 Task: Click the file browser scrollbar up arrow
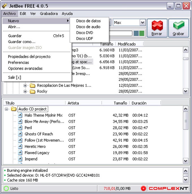[x=186, y=50]
